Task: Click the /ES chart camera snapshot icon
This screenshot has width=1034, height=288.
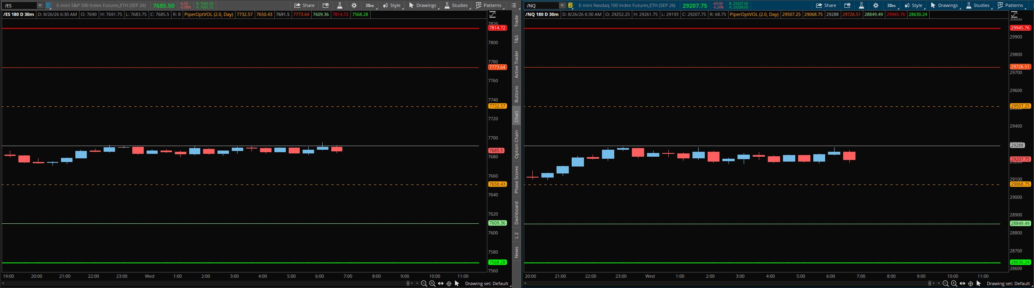Action: click(326, 5)
